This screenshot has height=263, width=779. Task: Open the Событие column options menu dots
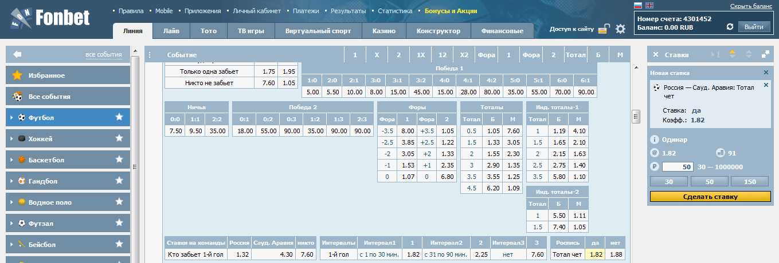point(150,55)
